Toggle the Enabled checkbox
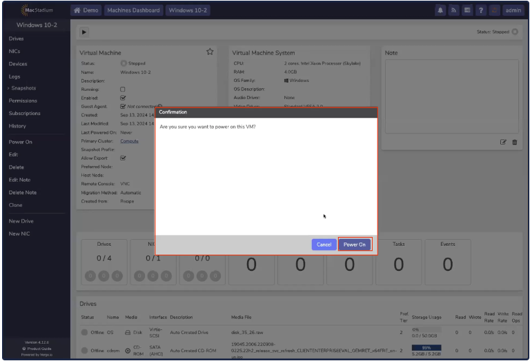The height and width of the screenshot is (361, 530). click(x=123, y=98)
